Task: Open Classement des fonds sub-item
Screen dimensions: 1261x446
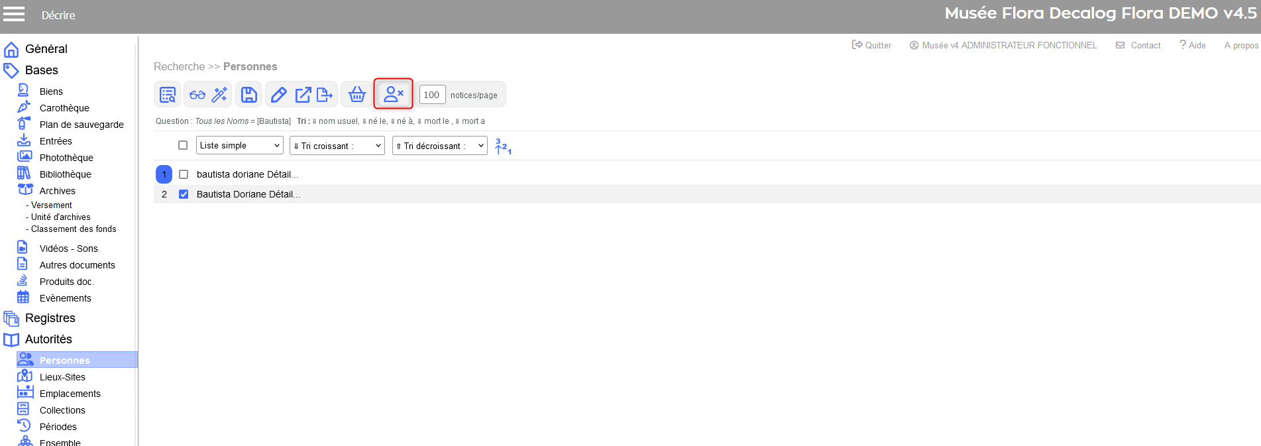Action: click(x=74, y=229)
